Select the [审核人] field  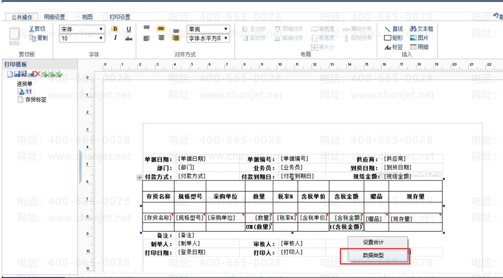(x=292, y=243)
